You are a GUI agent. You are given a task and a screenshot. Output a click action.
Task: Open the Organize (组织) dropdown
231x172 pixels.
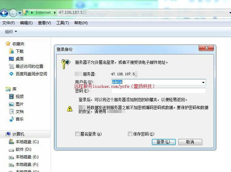coord(11,32)
